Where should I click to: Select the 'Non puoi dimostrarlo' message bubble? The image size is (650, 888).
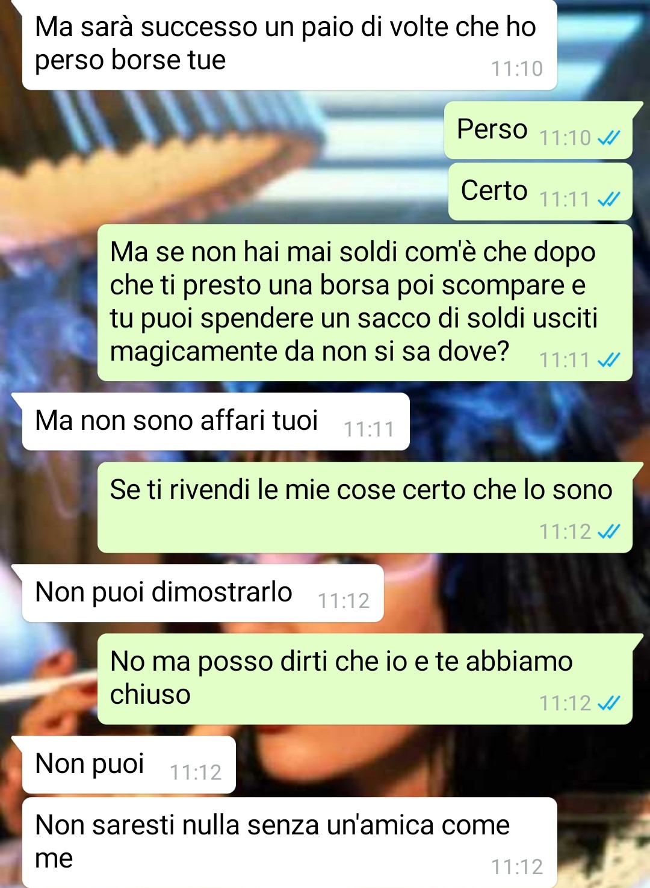203,593
